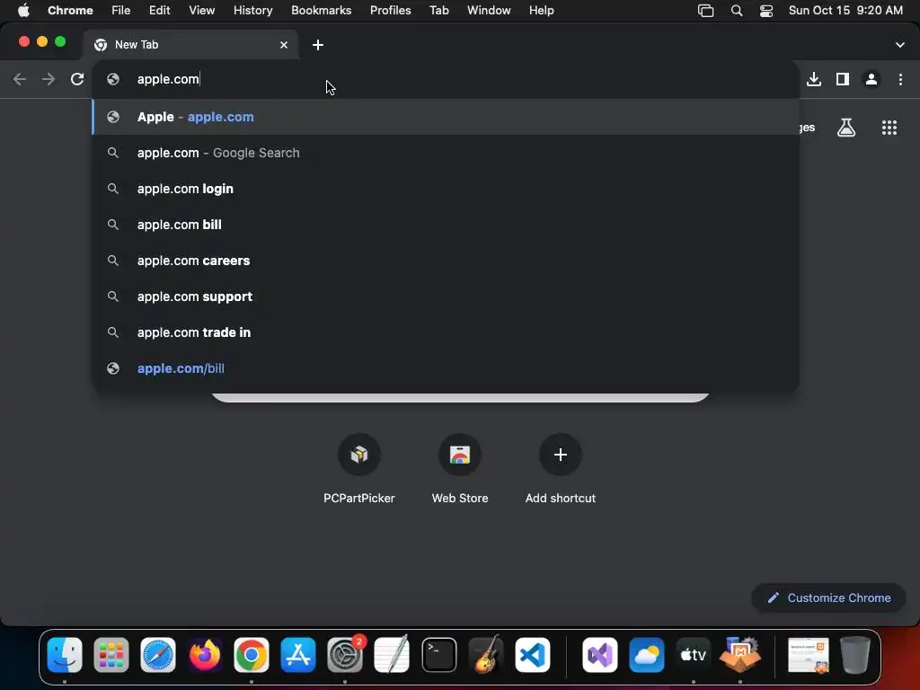Expand the tab search chevron
This screenshot has height=690, width=920.
tap(900, 45)
